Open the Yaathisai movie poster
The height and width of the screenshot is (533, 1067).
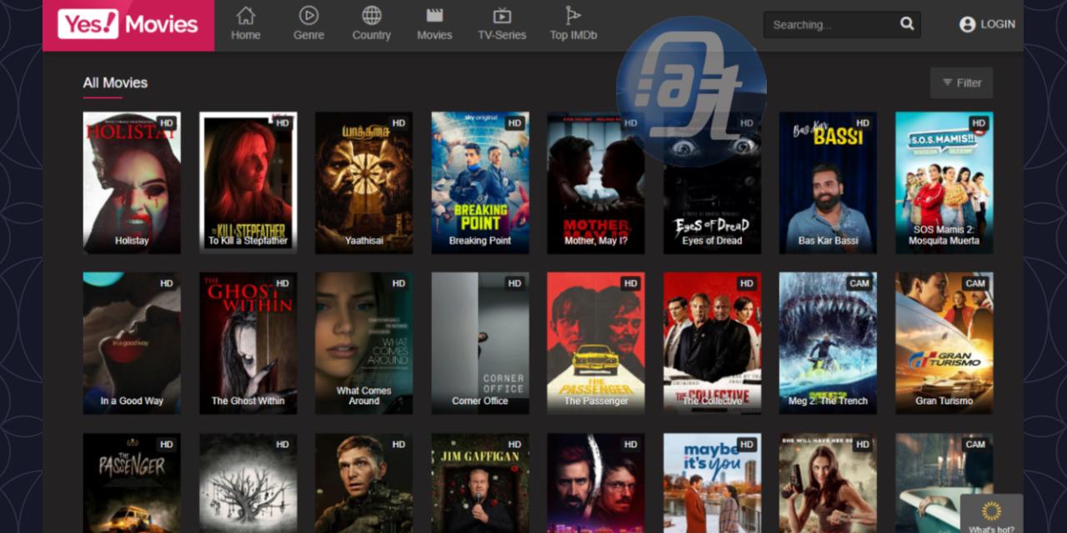coord(363,183)
